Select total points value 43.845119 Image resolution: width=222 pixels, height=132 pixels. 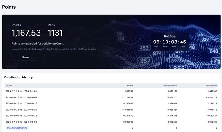pos(212,97)
